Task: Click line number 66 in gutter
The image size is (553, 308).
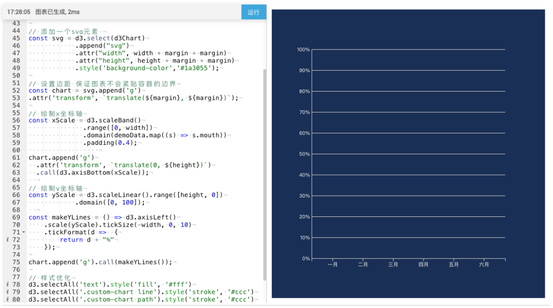Action: pyautogui.click(x=16, y=195)
